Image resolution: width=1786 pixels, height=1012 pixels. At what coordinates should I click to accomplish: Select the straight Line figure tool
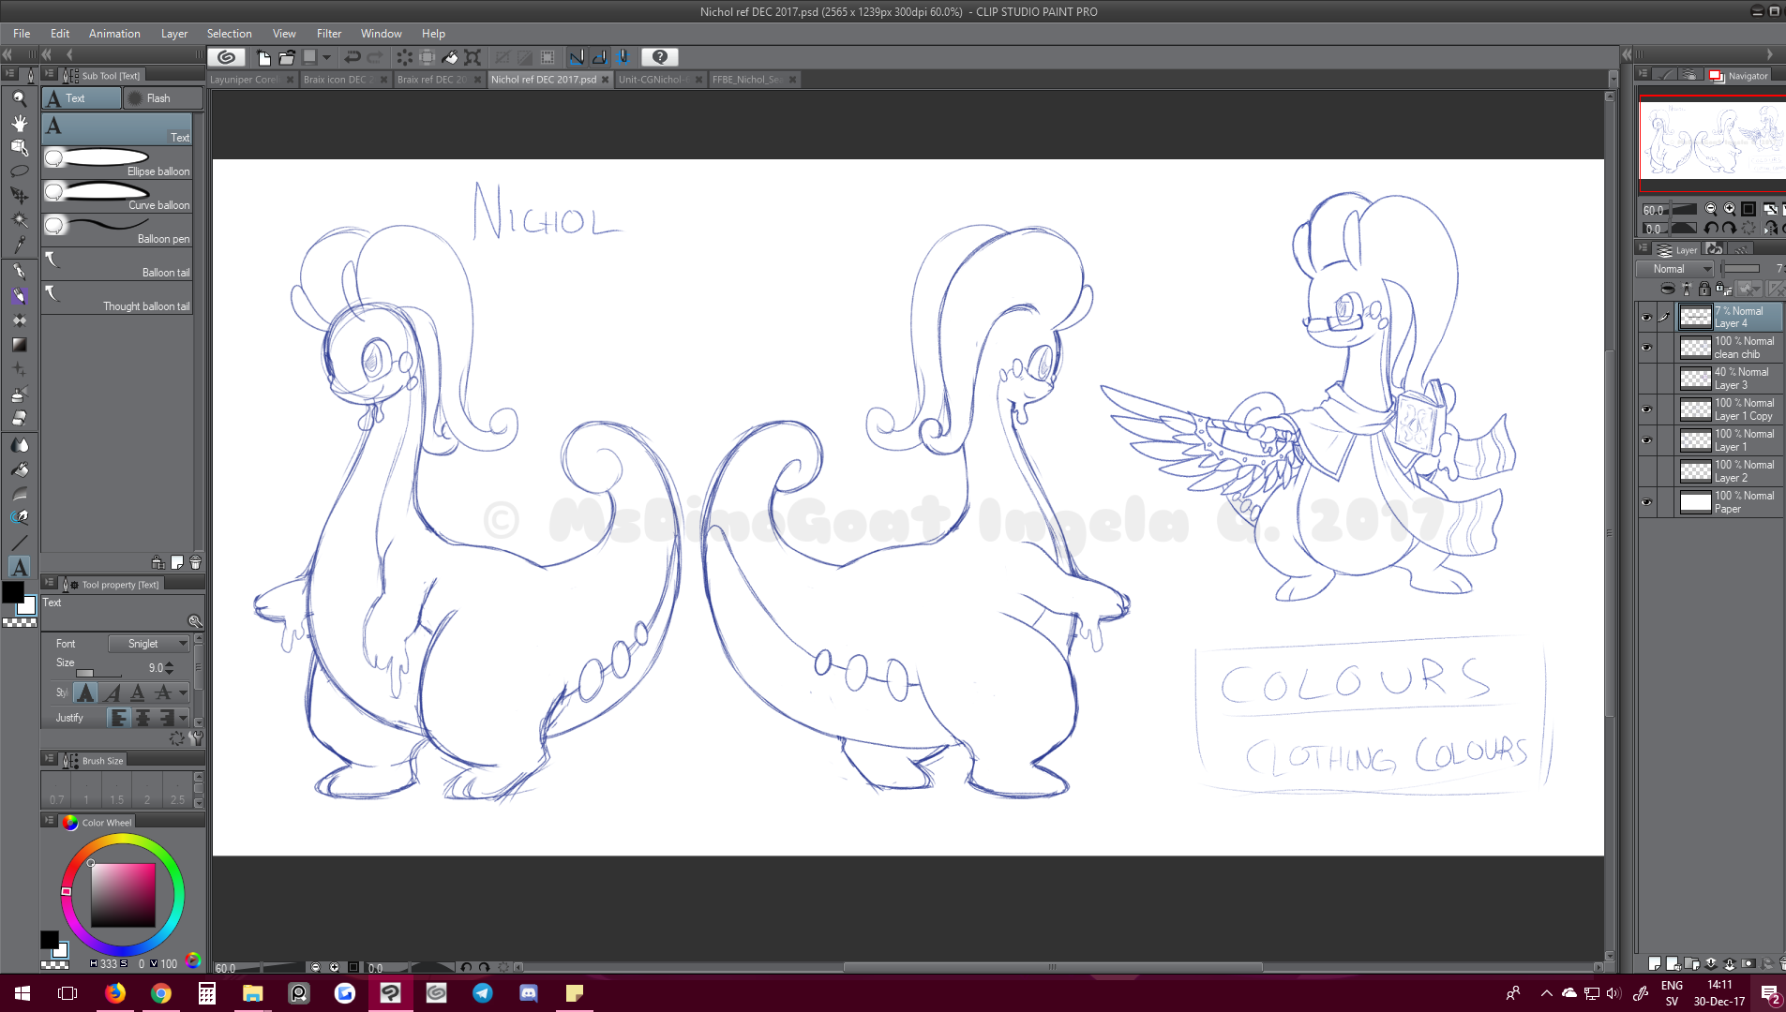(19, 543)
